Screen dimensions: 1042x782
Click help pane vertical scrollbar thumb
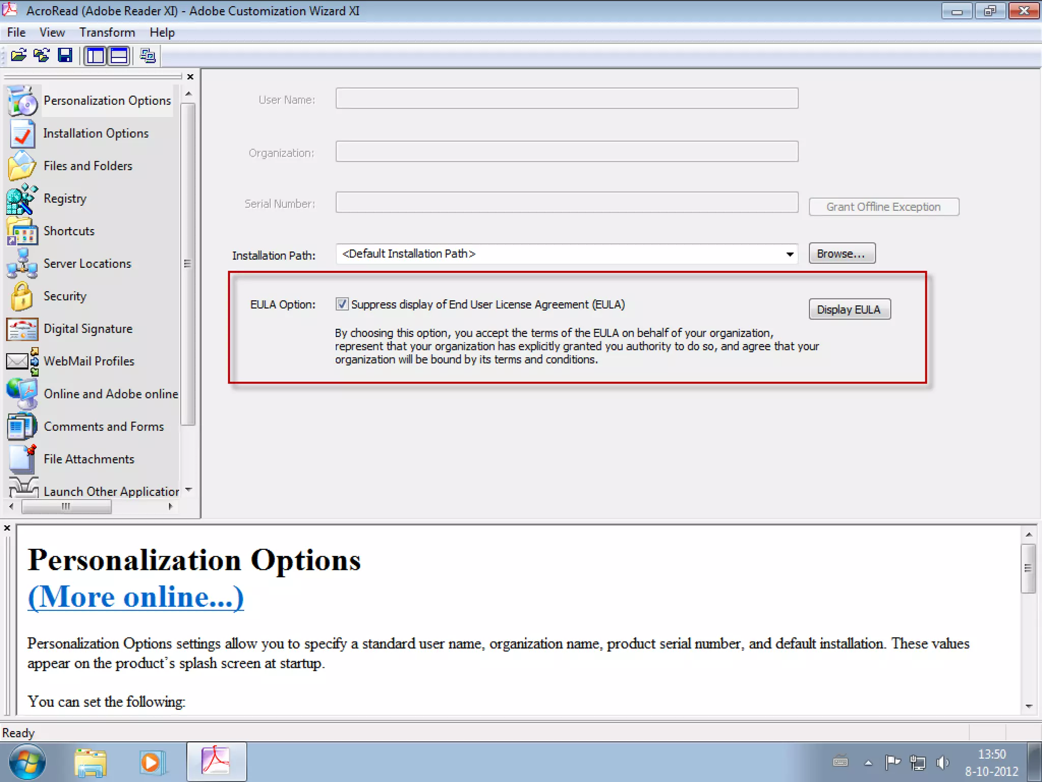1028,568
